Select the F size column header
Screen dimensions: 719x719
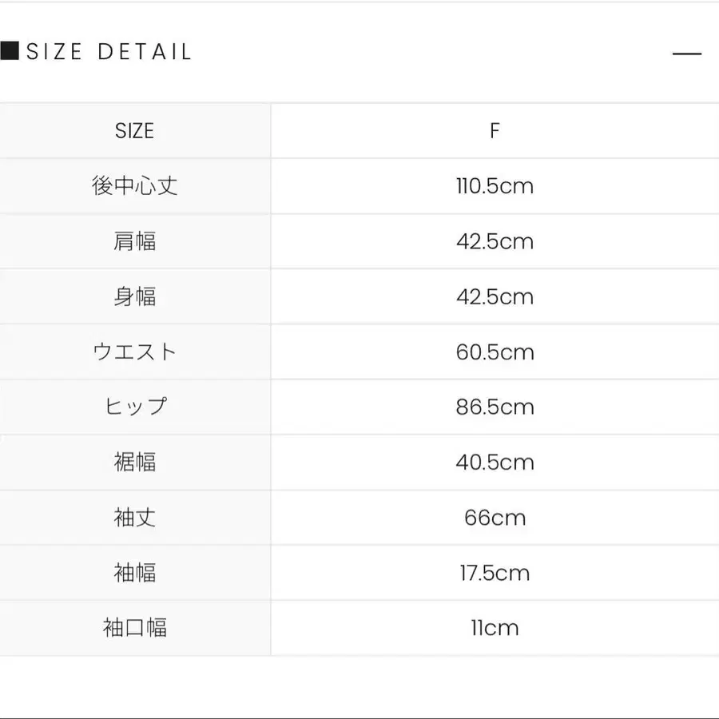point(495,131)
